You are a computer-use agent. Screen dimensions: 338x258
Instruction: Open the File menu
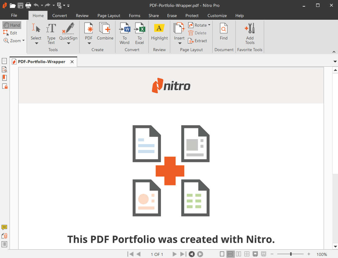[x=14, y=15]
